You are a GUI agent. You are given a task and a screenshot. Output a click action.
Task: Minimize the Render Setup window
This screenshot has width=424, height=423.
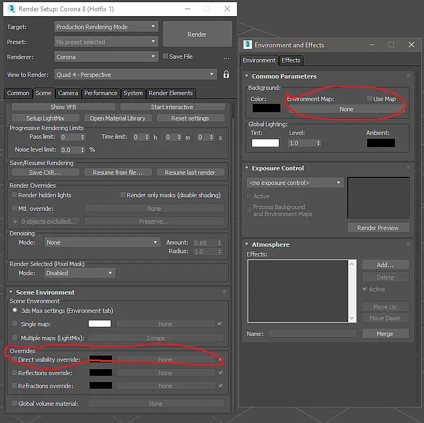point(188,9)
